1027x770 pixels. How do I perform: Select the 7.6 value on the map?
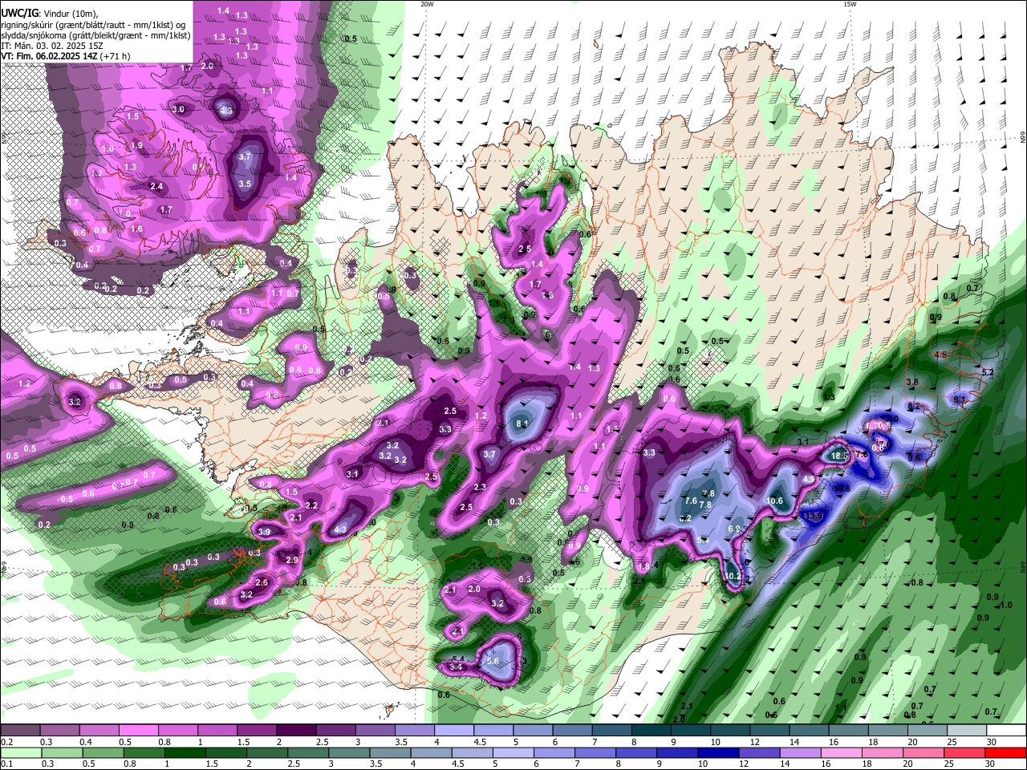pyautogui.click(x=691, y=501)
